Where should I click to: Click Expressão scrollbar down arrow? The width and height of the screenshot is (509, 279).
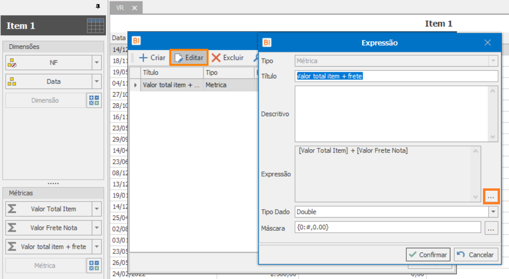coord(475,197)
